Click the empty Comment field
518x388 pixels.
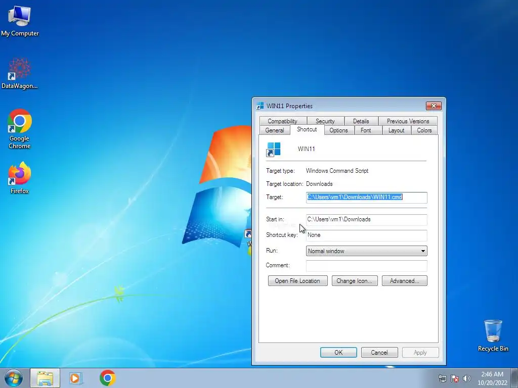pyautogui.click(x=366, y=266)
